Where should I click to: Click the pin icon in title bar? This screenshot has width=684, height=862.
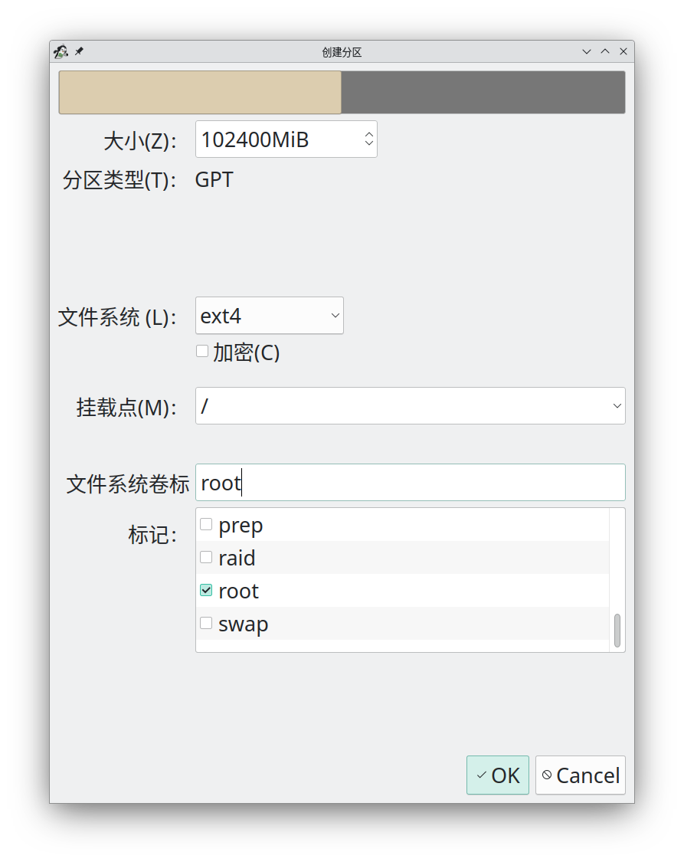[79, 51]
